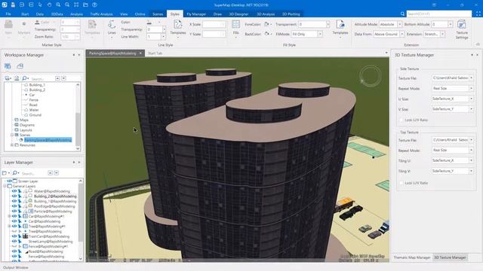483x271 pixels.
Task: Switch Workspace Manager to the second view icon
Action: pyautogui.click(x=20, y=66)
